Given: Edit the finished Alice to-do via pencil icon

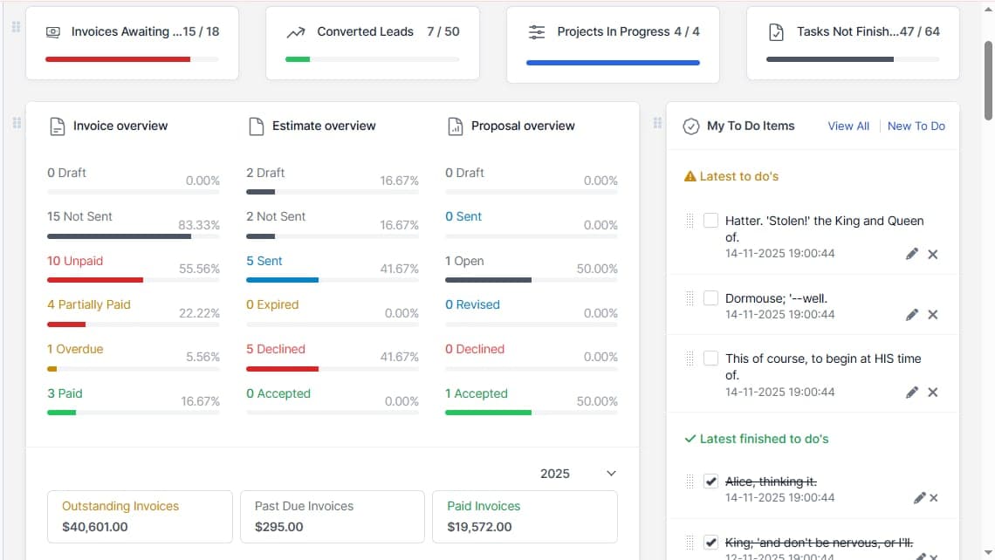Looking at the screenshot, I should tap(919, 497).
